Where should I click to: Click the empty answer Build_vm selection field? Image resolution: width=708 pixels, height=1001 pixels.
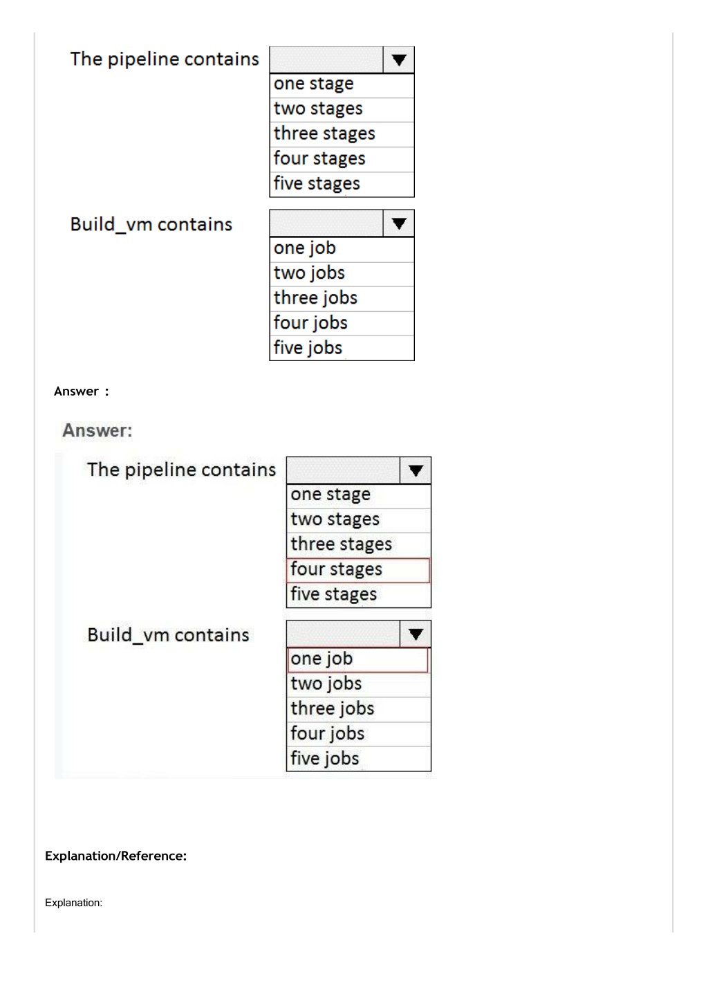click(343, 634)
